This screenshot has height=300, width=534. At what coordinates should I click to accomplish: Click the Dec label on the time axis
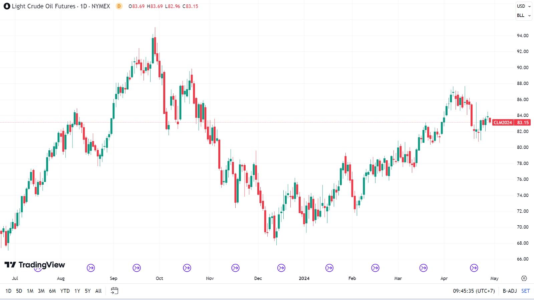258,278
